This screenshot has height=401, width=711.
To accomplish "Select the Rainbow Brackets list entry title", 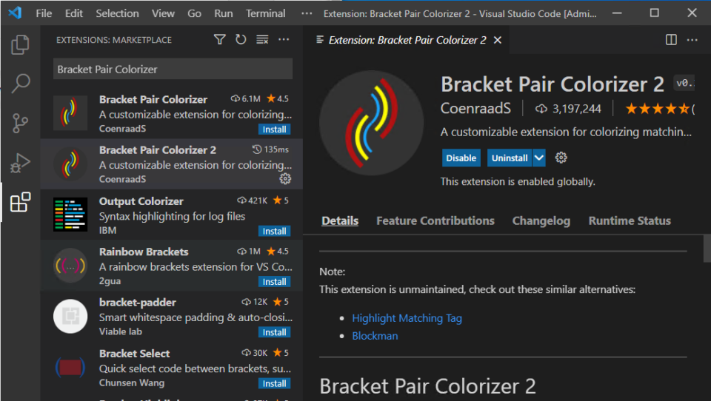I will coord(144,252).
